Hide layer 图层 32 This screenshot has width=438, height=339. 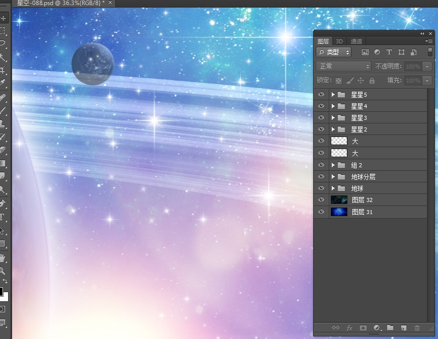321,199
